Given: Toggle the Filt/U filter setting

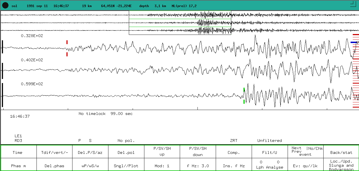Looking at the screenshot, I should [x=270, y=152].
